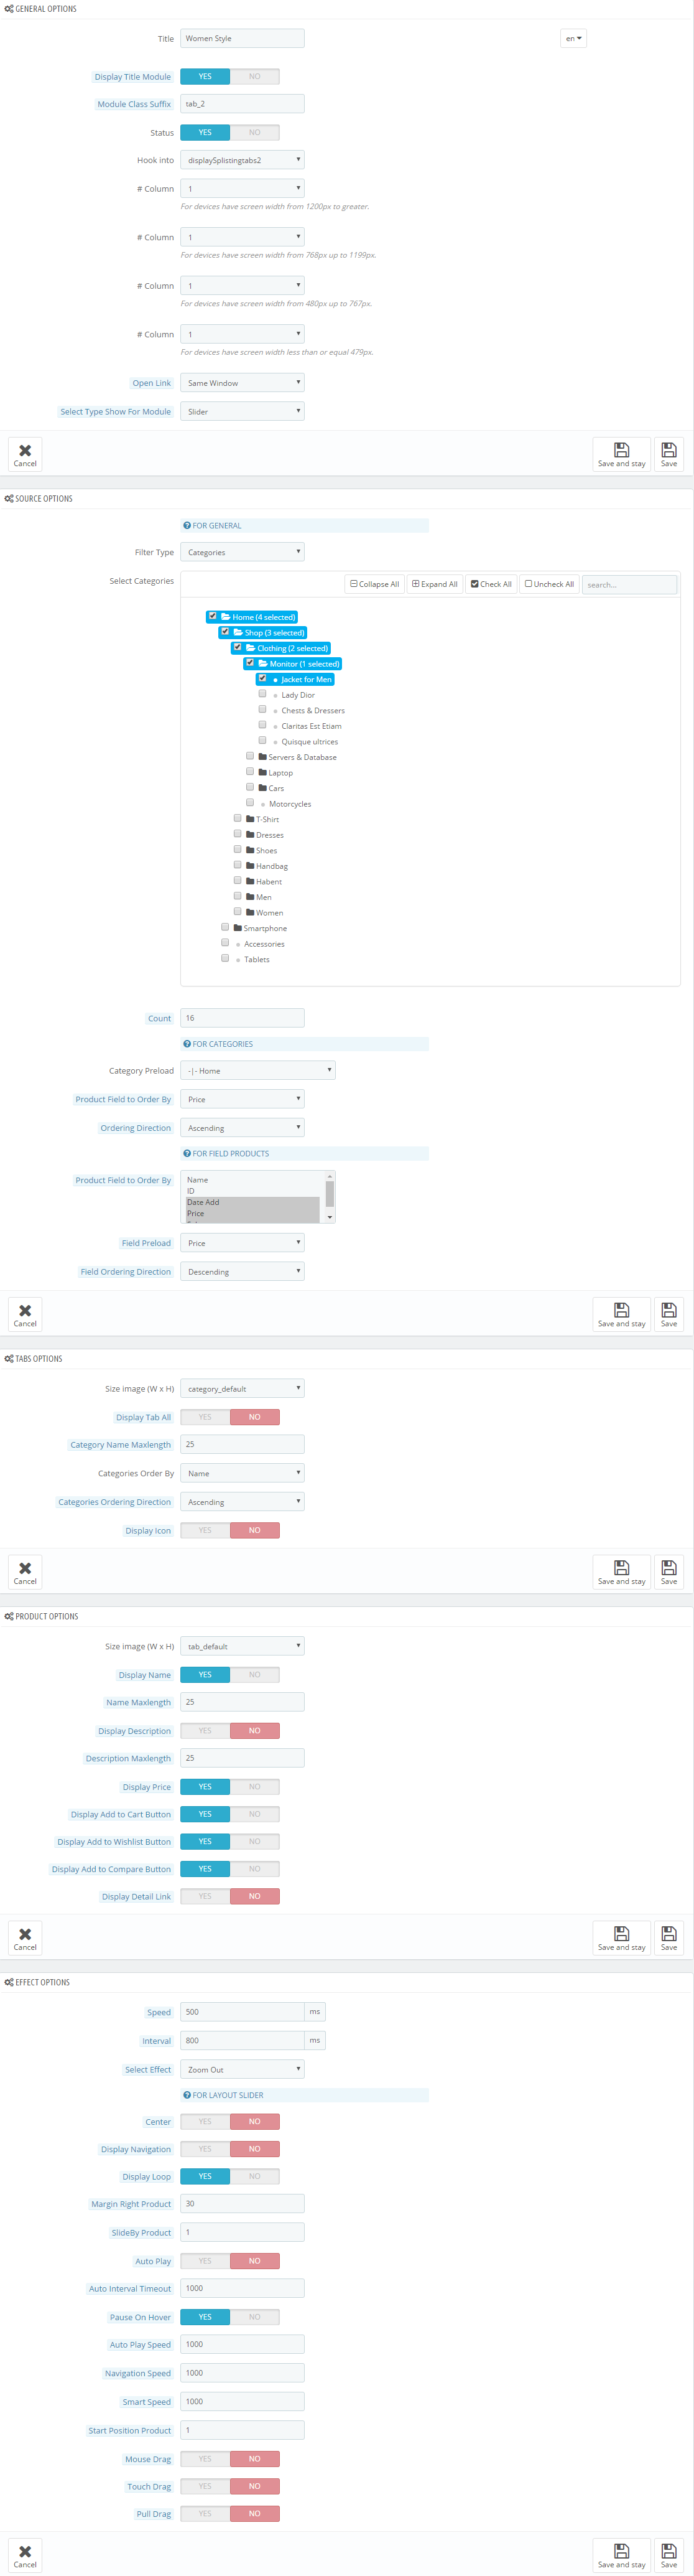Click the folder icon beside Clothing category

point(251,648)
